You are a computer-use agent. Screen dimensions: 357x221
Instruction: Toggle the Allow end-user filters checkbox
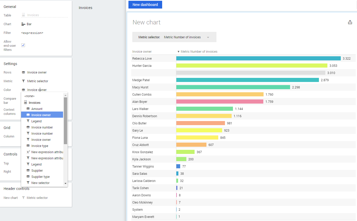[23, 45]
